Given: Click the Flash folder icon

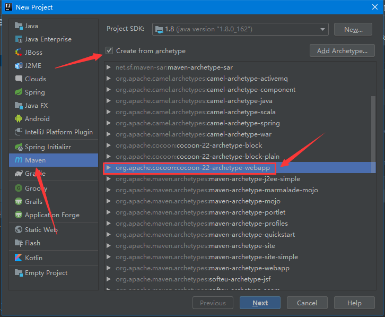Looking at the screenshot, I should [19, 243].
